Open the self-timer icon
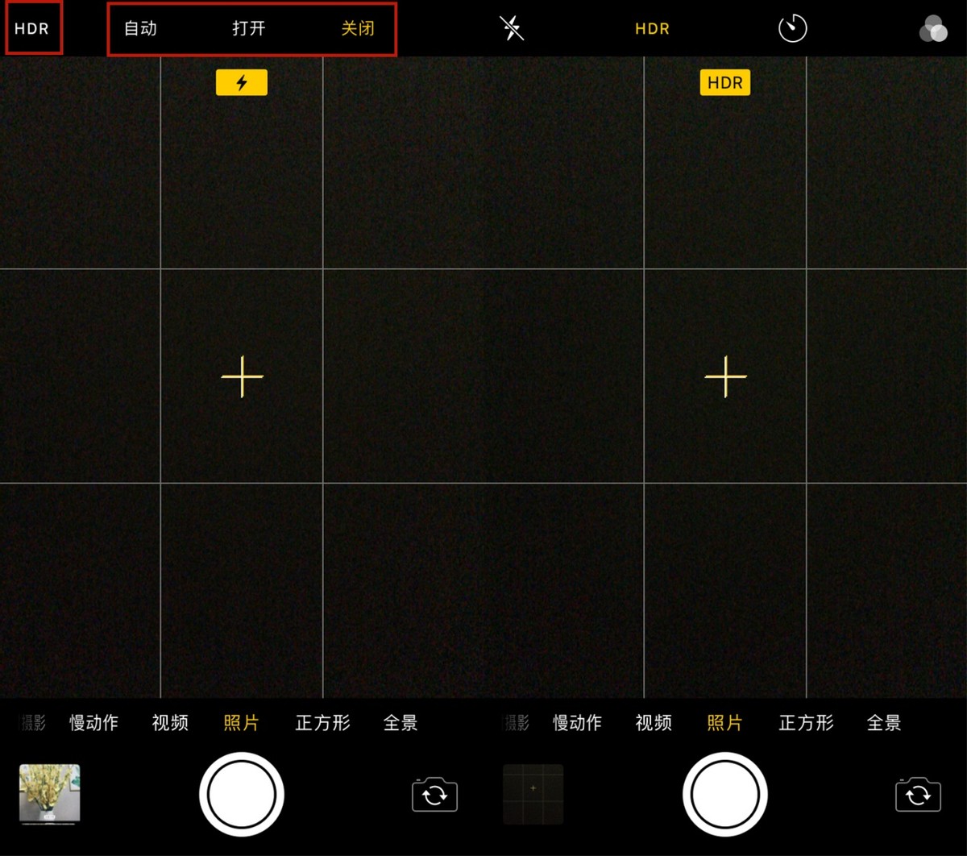This screenshot has height=856, width=967. 792,29
